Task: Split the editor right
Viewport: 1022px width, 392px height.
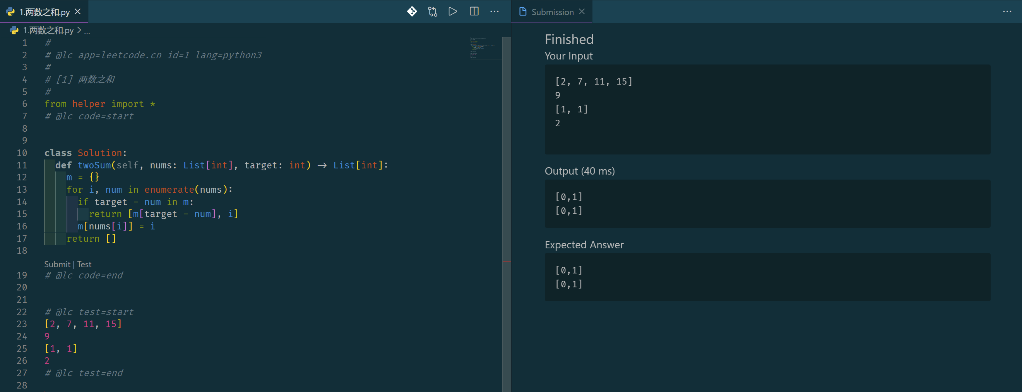Action: click(x=474, y=12)
